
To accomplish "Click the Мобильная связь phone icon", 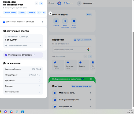I will 55,93.
